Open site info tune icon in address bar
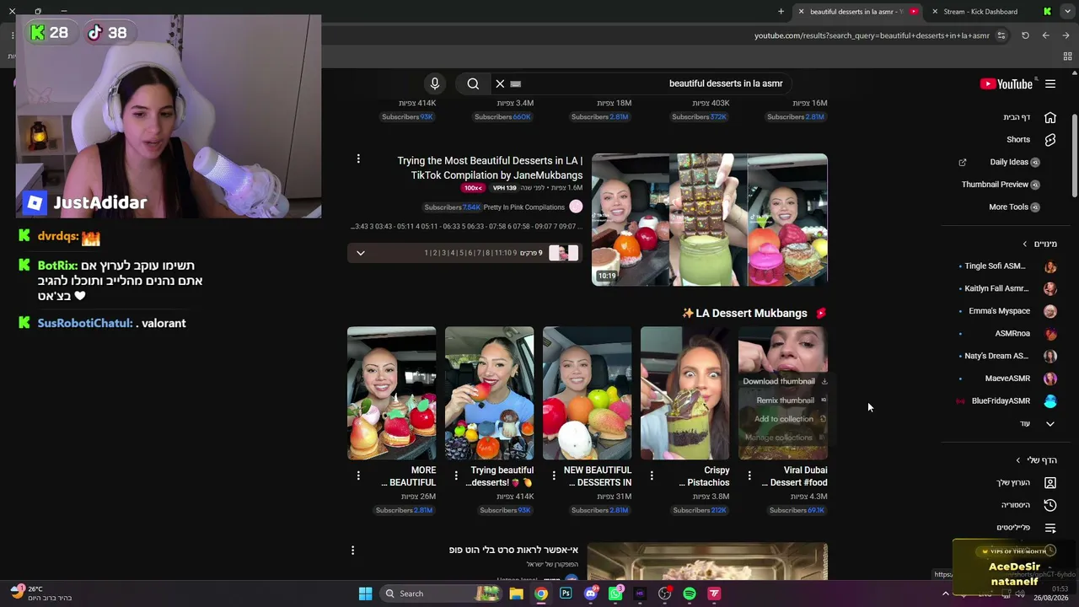Screen dimensions: 1079x607 pos(1001,35)
